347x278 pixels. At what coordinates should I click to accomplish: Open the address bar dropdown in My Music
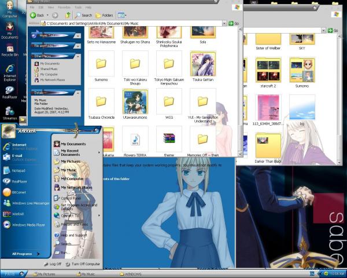(224, 23)
